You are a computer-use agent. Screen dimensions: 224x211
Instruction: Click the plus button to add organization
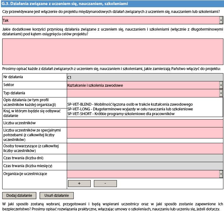[79, 183]
